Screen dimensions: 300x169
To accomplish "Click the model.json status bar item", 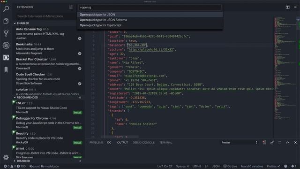I will point(50,166).
